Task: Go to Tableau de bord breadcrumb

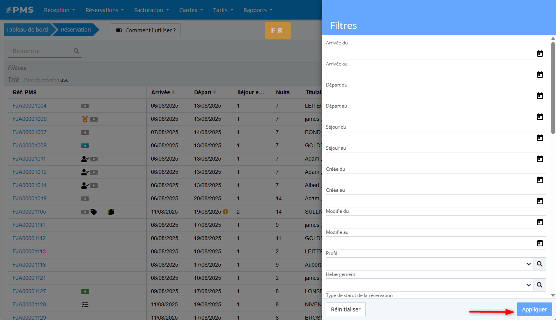Action: point(27,30)
